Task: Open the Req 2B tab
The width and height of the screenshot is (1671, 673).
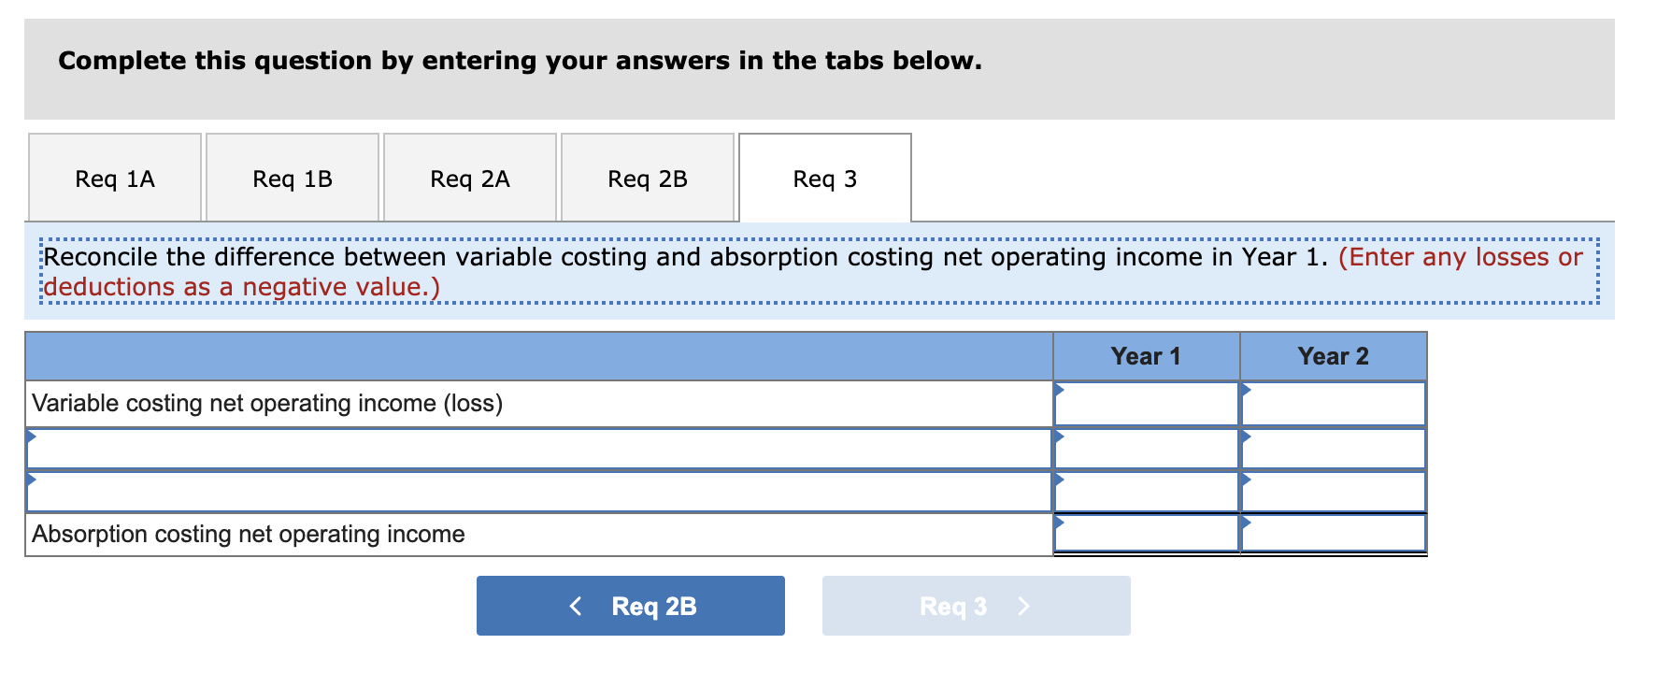Action: 647,178
